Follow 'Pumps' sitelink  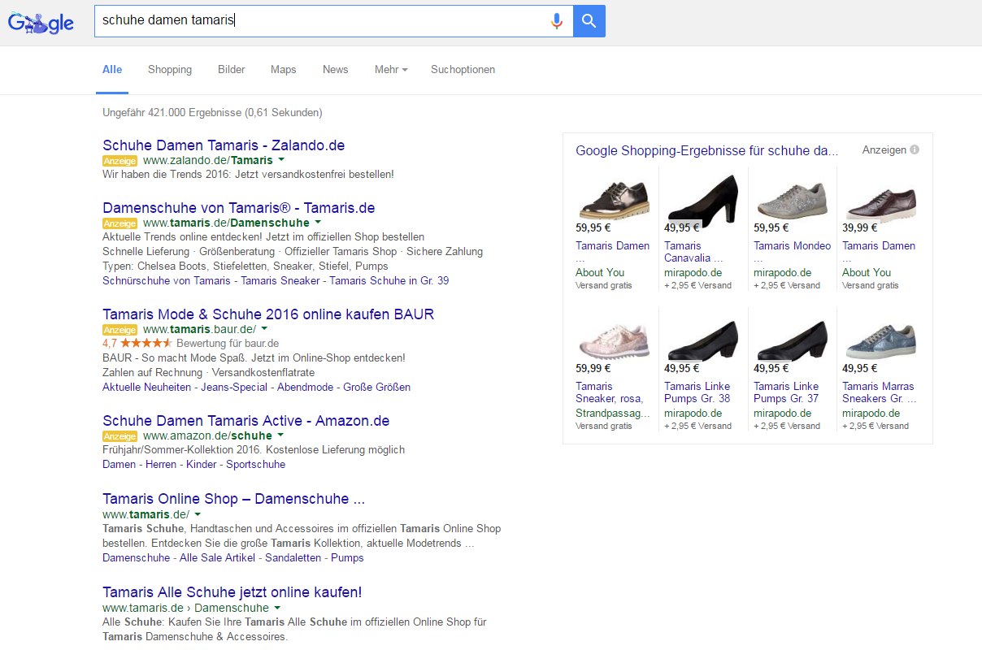(347, 558)
